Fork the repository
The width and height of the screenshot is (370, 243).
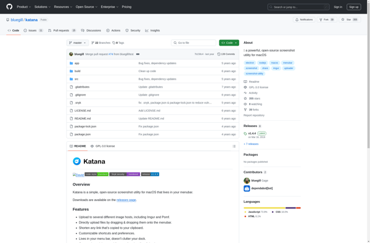pos(327,20)
